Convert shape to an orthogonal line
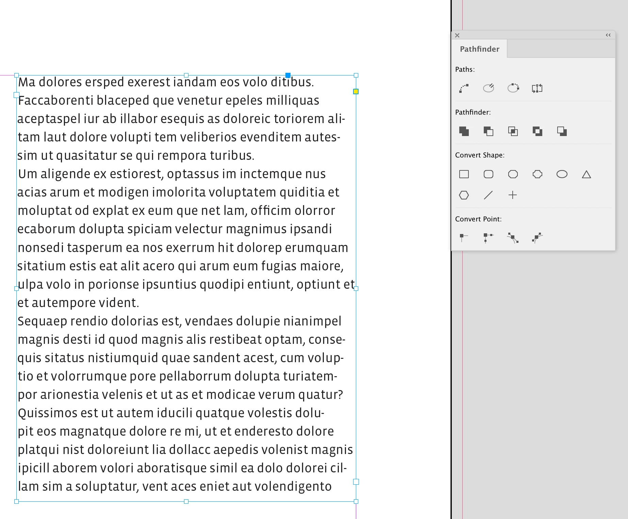 tap(513, 195)
